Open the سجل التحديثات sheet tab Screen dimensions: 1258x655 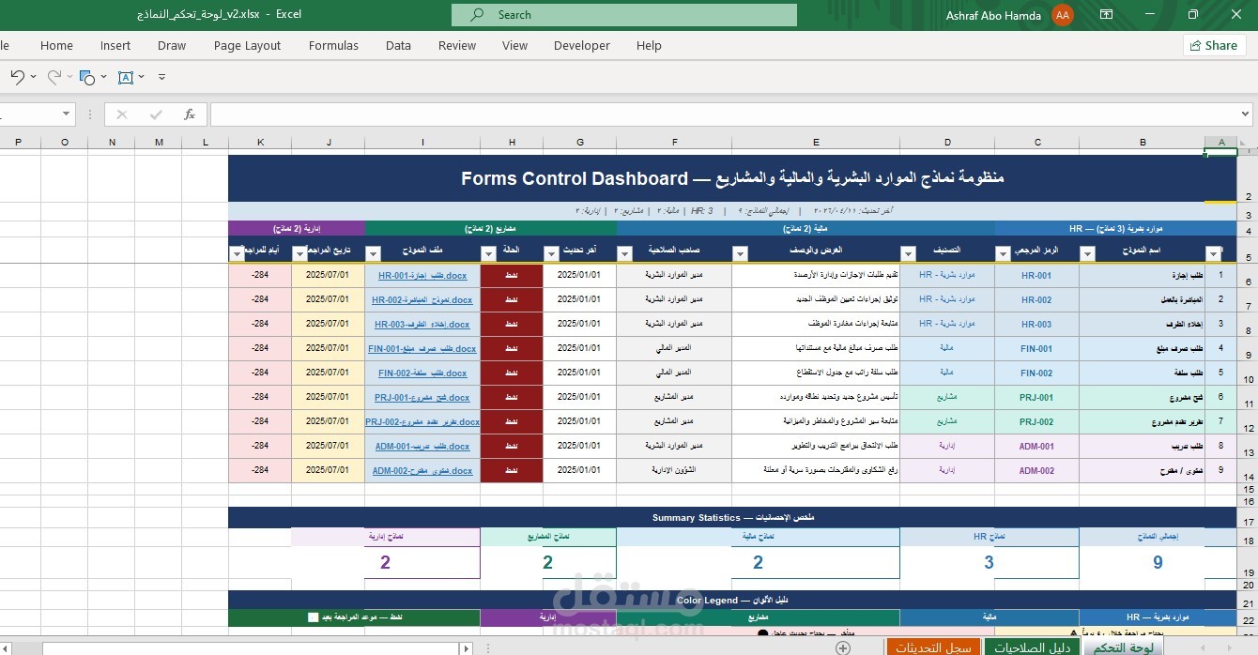coord(934,647)
